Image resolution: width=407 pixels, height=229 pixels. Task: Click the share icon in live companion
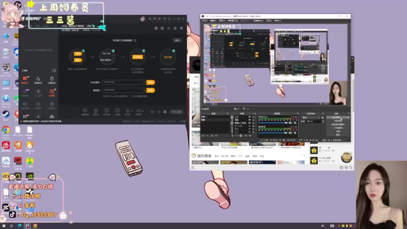[x=182, y=28]
